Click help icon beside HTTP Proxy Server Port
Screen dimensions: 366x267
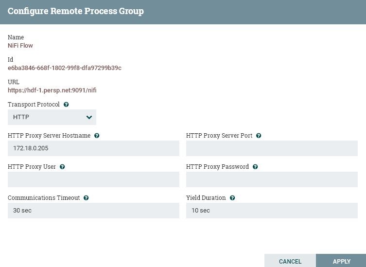pos(259,136)
